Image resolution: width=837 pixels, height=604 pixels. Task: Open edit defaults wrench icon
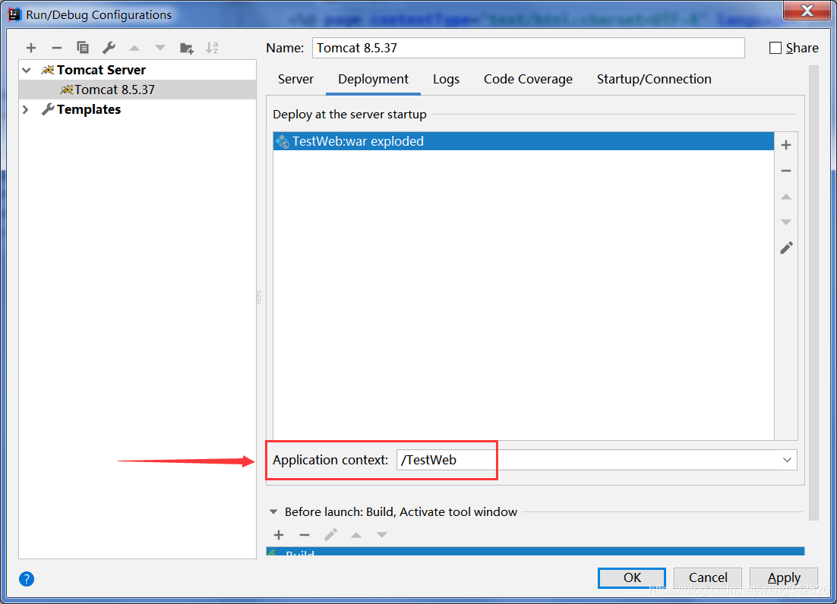pos(109,48)
